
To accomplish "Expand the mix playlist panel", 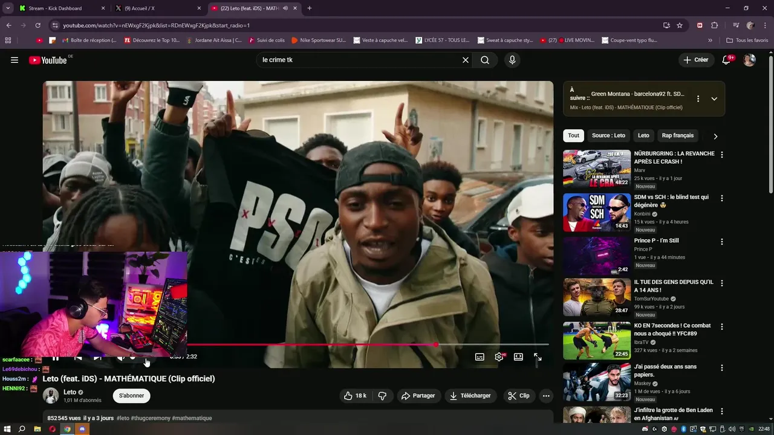I will click(714, 98).
